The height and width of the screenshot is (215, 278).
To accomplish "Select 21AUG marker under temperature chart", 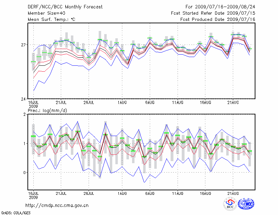I will pyautogui.click(x=233, y=103).
